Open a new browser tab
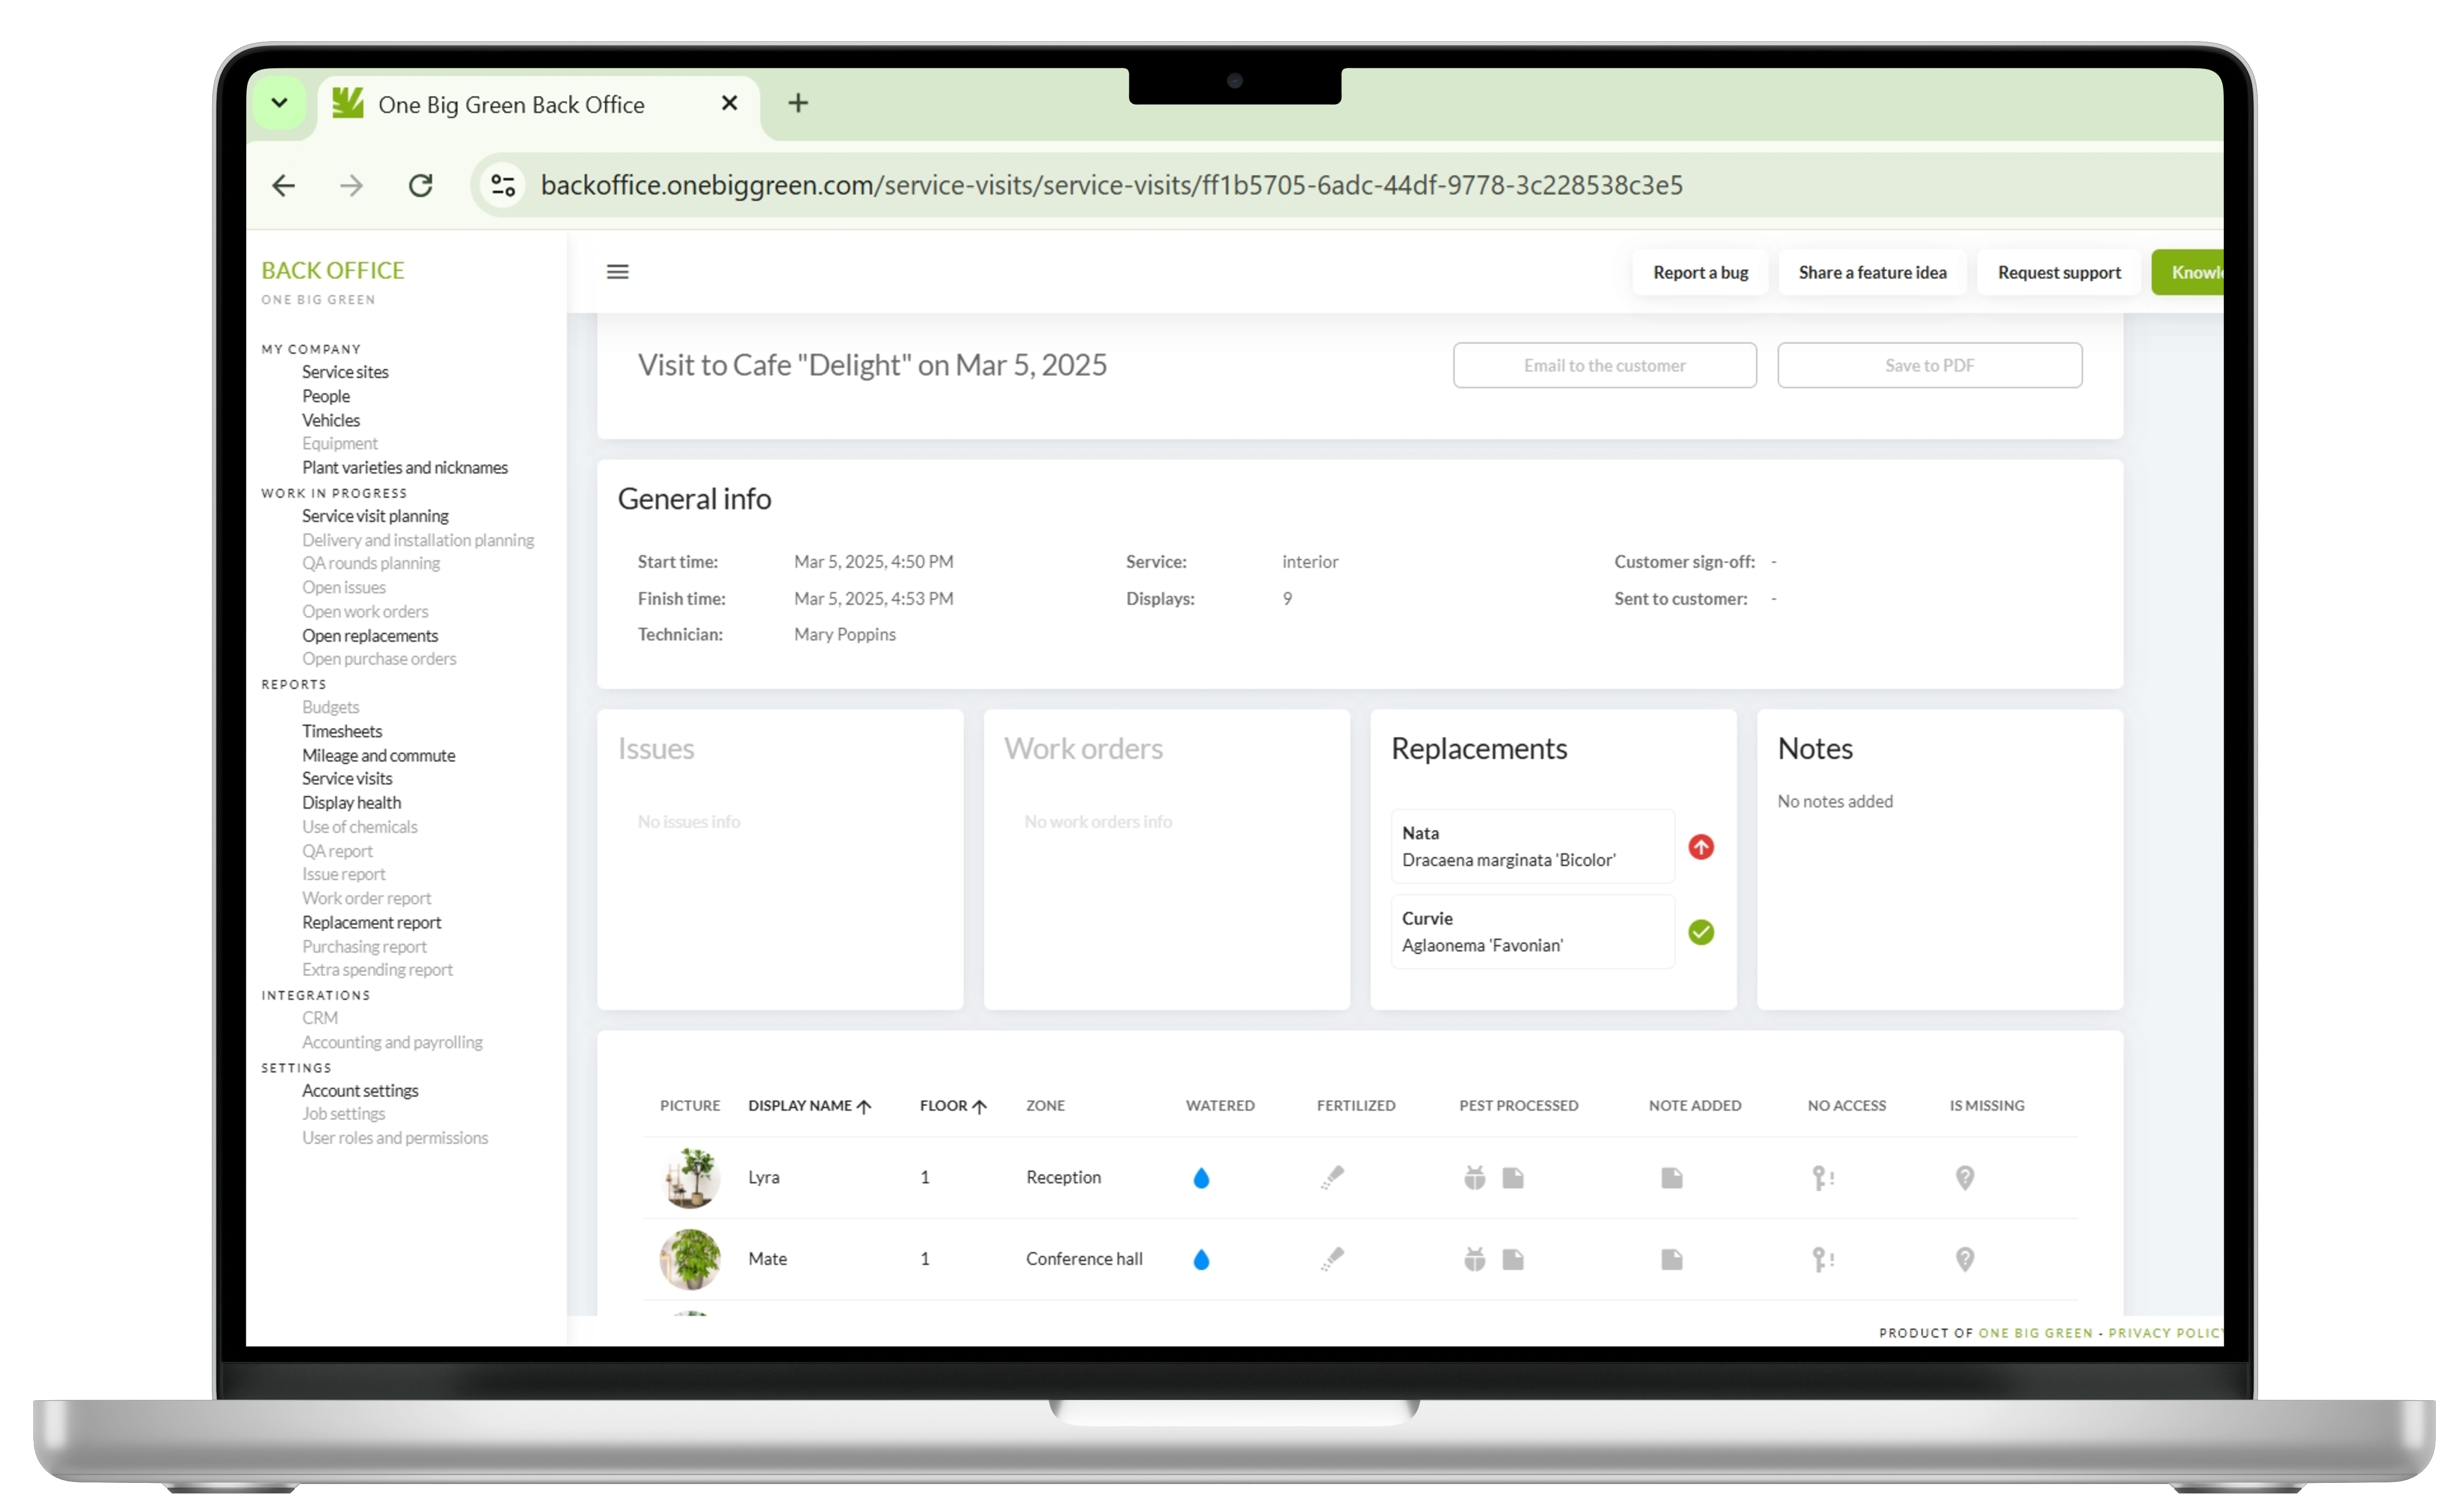This screenshot has height=1506, width=2464. [x=798, y=103]
